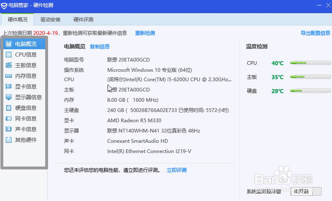Open the 显卡信息 section label
Viewport: 332px width, 201px height.
click(x=26, y=87)
